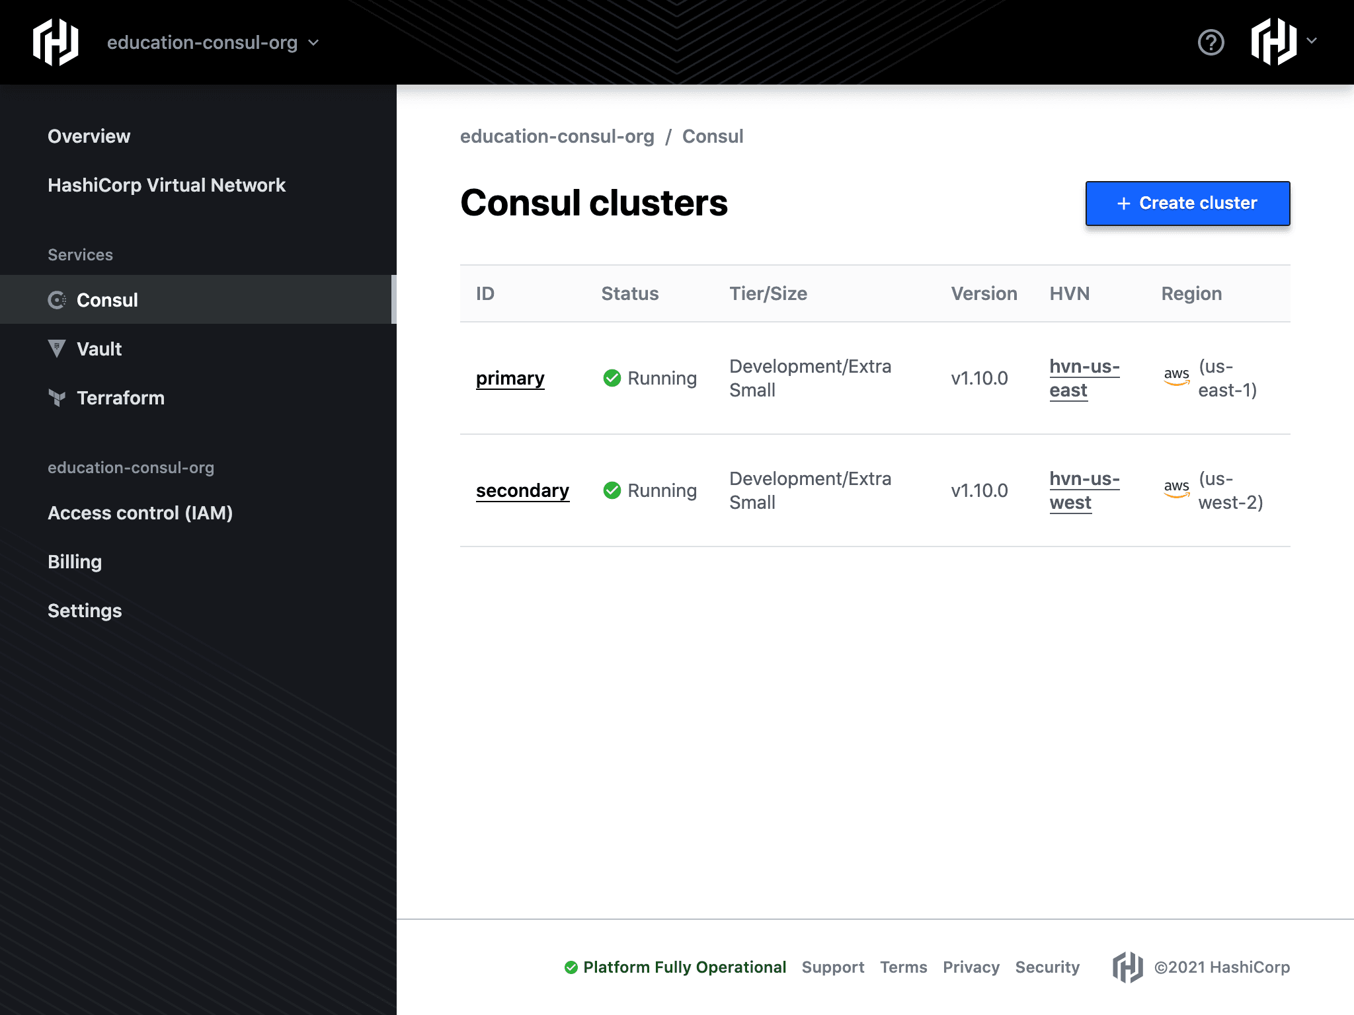Click the Create cluster button
Screen dimensions: 1354x1015
click(1187, 203)
